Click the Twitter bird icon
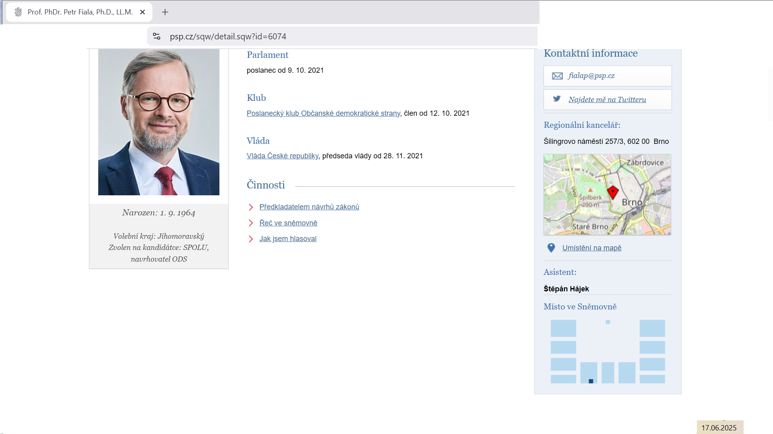The image size is (773, 434). pyautogui.click(x=557, y=99)
